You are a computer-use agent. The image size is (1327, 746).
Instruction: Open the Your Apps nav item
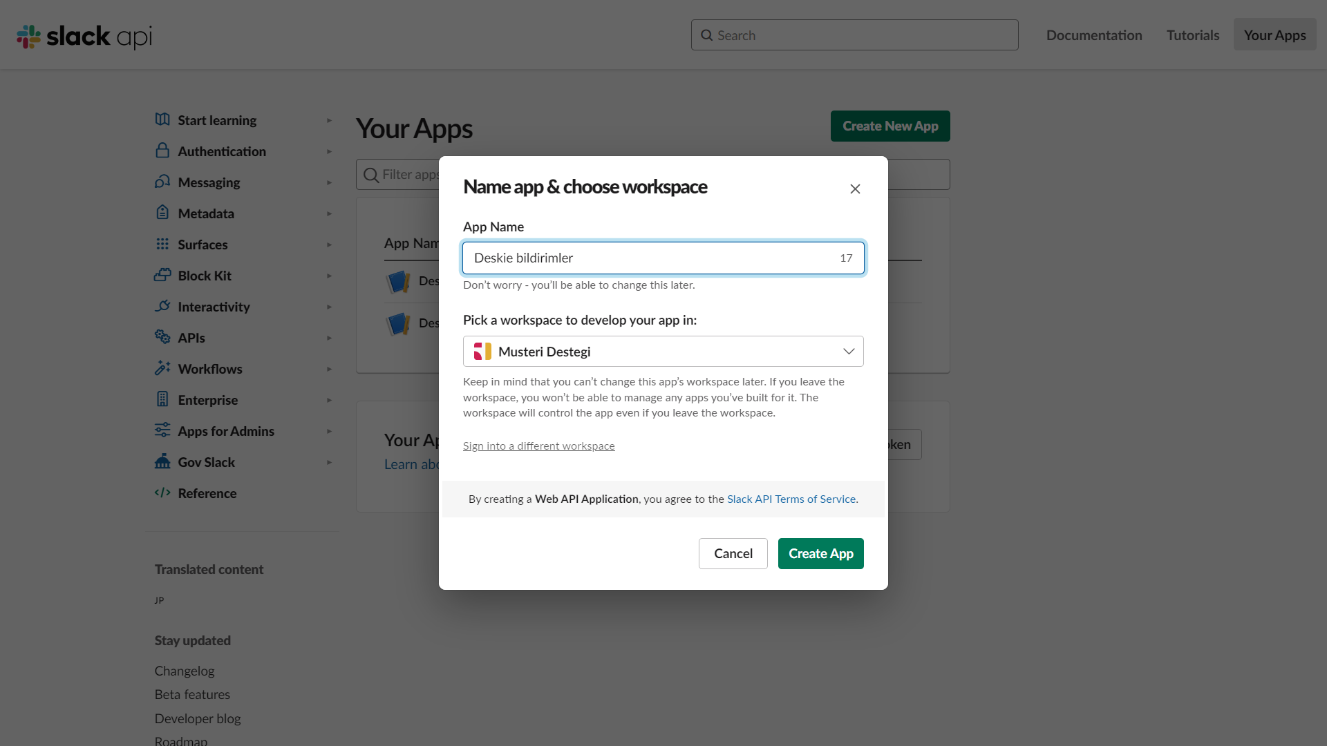[x=1275, y=35]
